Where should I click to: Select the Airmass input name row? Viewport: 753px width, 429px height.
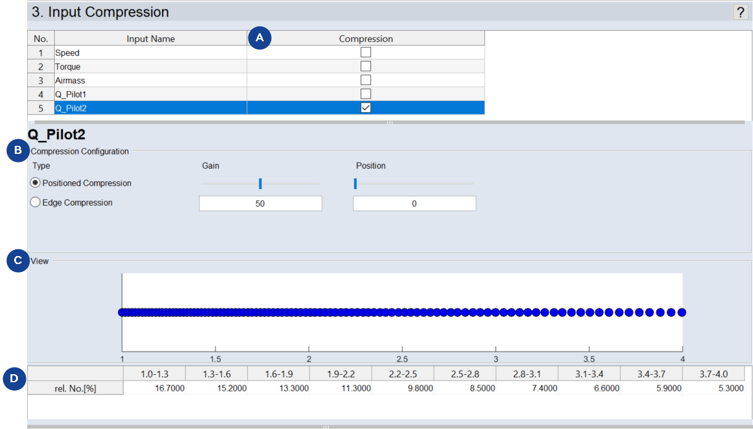(150, 80)
